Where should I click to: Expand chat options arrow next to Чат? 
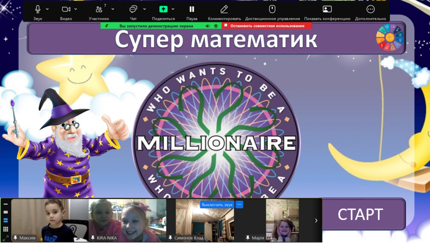(144, 9)
